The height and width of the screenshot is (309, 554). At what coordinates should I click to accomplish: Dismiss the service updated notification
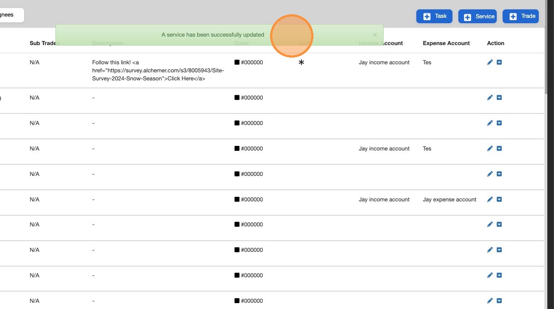pyautogui.click(x=375, y=35)
